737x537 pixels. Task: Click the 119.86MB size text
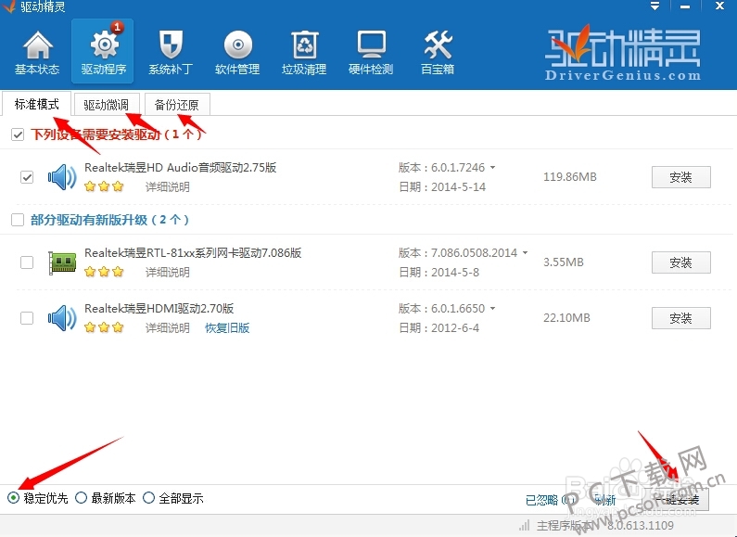tap(570, 177)
